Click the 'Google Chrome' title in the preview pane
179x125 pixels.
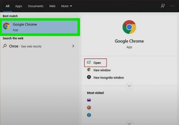coord(129,41)
